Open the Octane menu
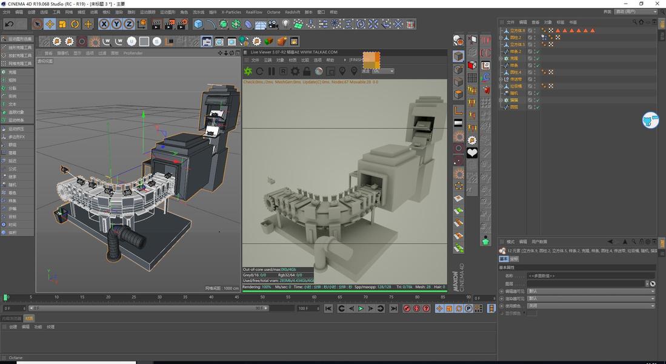666x364 pixels. pyautogui.click(x=273, y=12)
